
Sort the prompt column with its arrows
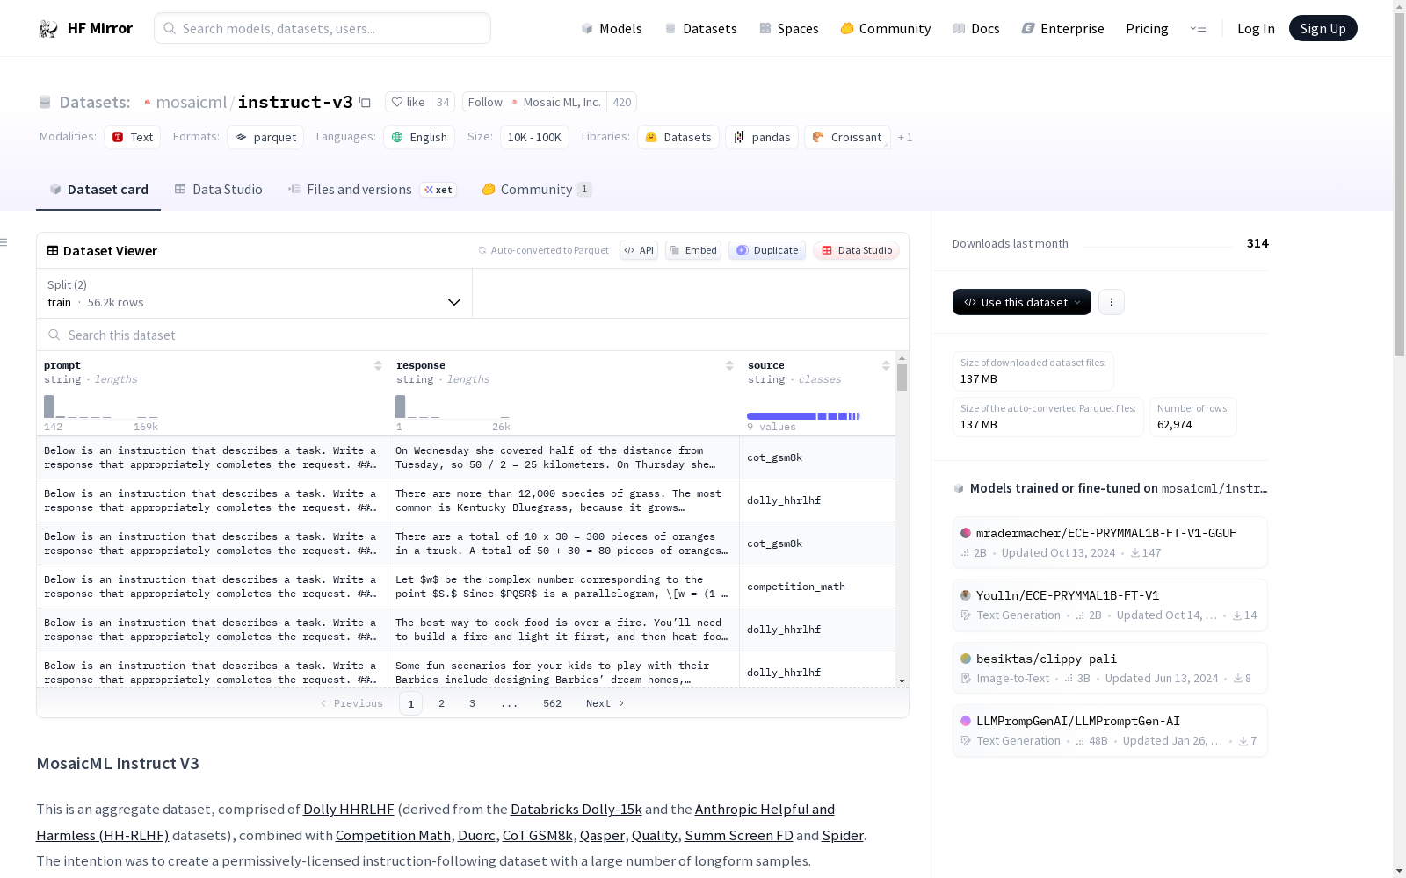[378, 365]
